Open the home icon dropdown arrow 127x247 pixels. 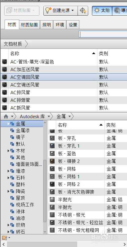pyautogui.click(x=12, y=117)
